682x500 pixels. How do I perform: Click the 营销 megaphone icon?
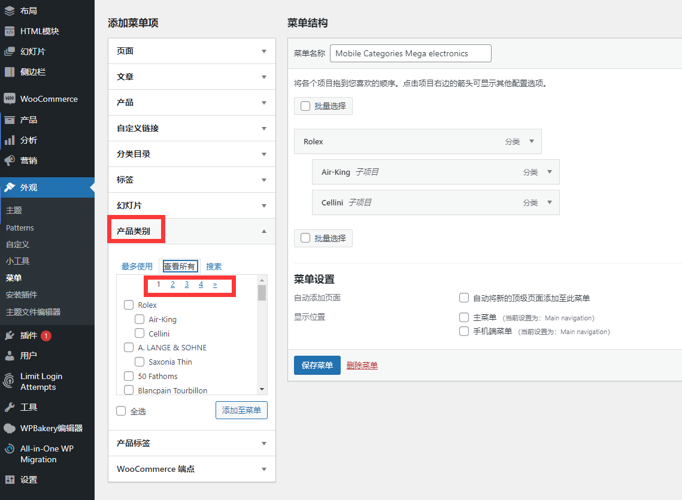pos(10,160)
